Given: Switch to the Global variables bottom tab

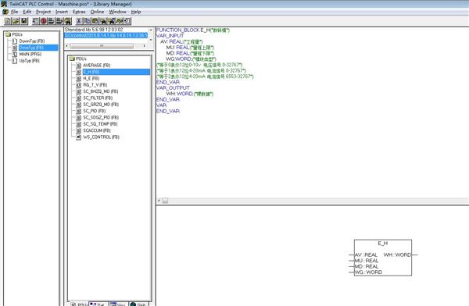Looking at the screenshot, I should (139, 304).
